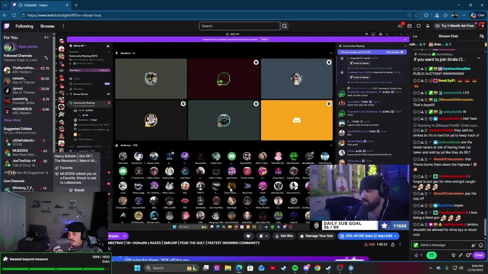
Task: Toggle tab audio mute on DGthe99 tab
Action: [x=20, y=5]
